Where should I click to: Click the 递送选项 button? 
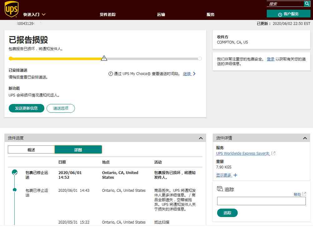(61, 108)
